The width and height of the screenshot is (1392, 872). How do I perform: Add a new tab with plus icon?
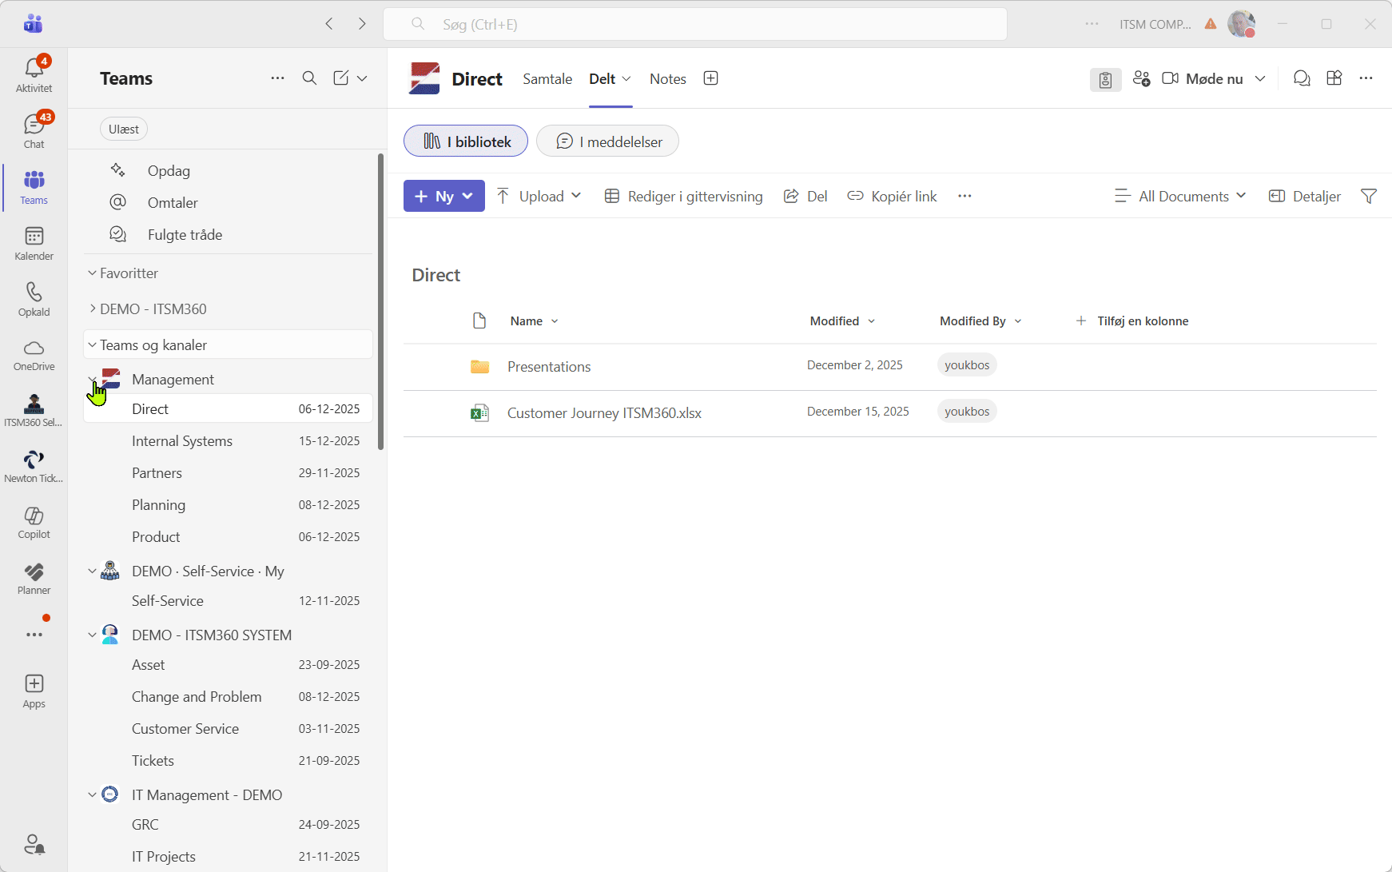710,78
